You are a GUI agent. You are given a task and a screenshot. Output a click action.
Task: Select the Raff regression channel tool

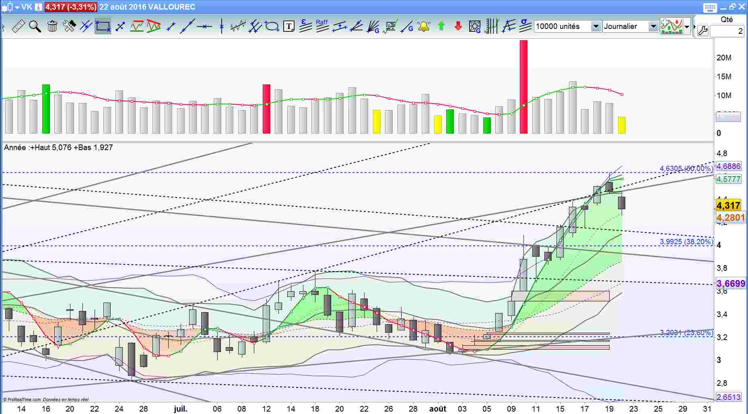(322, 26)
